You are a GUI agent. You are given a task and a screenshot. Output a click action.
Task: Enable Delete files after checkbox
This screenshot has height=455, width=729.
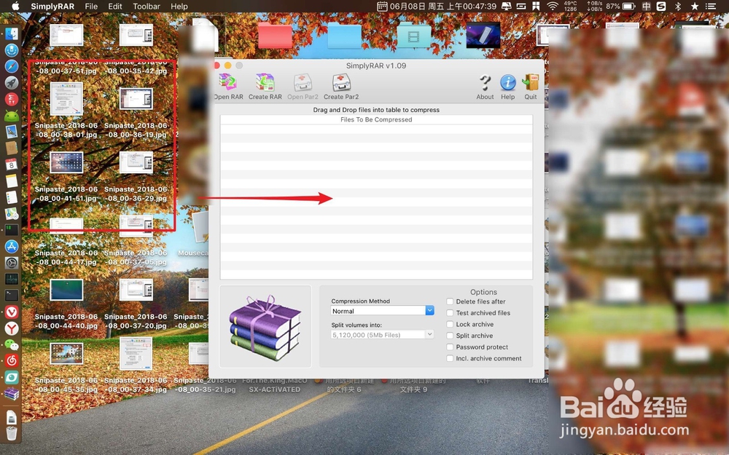450,301
